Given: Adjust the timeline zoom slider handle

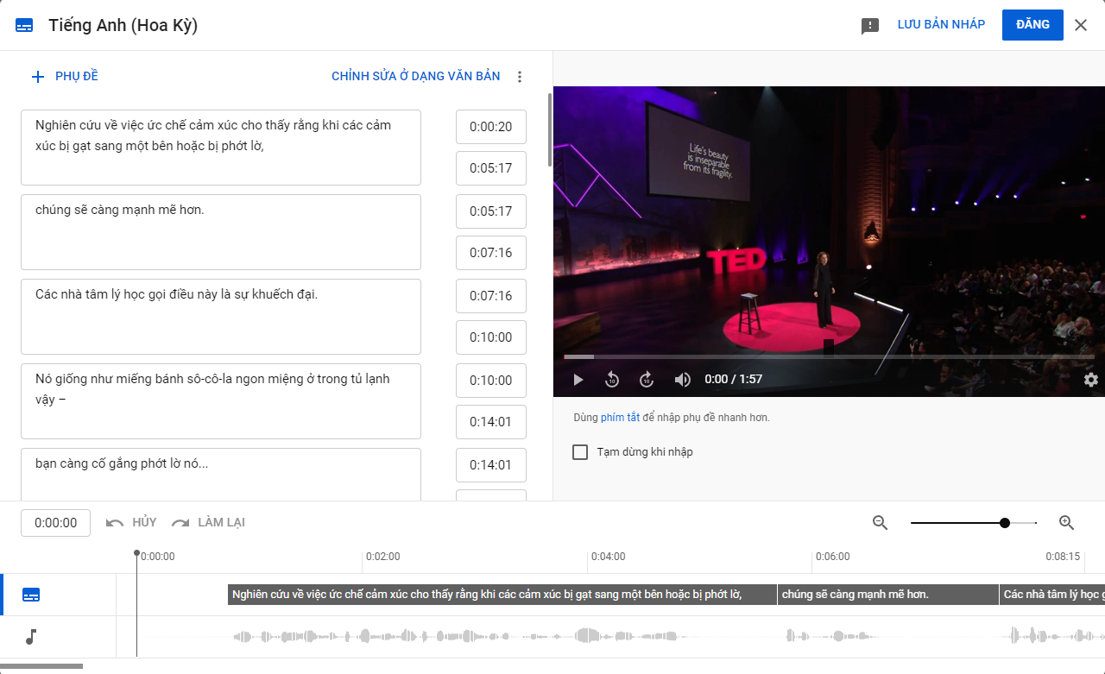Looking at the screenshot, I should tap(1005, 522).
